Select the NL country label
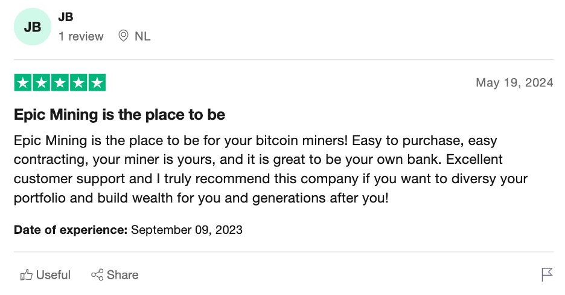The image size is (565, 295). point(142,36)
